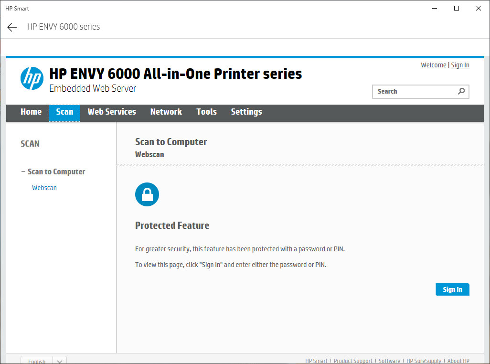Image resolution: width=490 pixels, height=364 pixels.
Task: Click the "To view this page" instruction line
Action: pyautogui.click(x=231, y=265)
